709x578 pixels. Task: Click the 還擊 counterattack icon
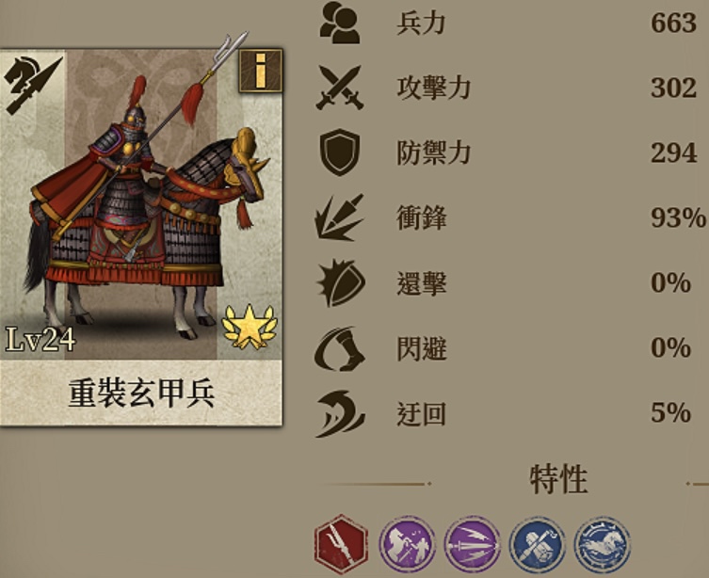(341, 283)
